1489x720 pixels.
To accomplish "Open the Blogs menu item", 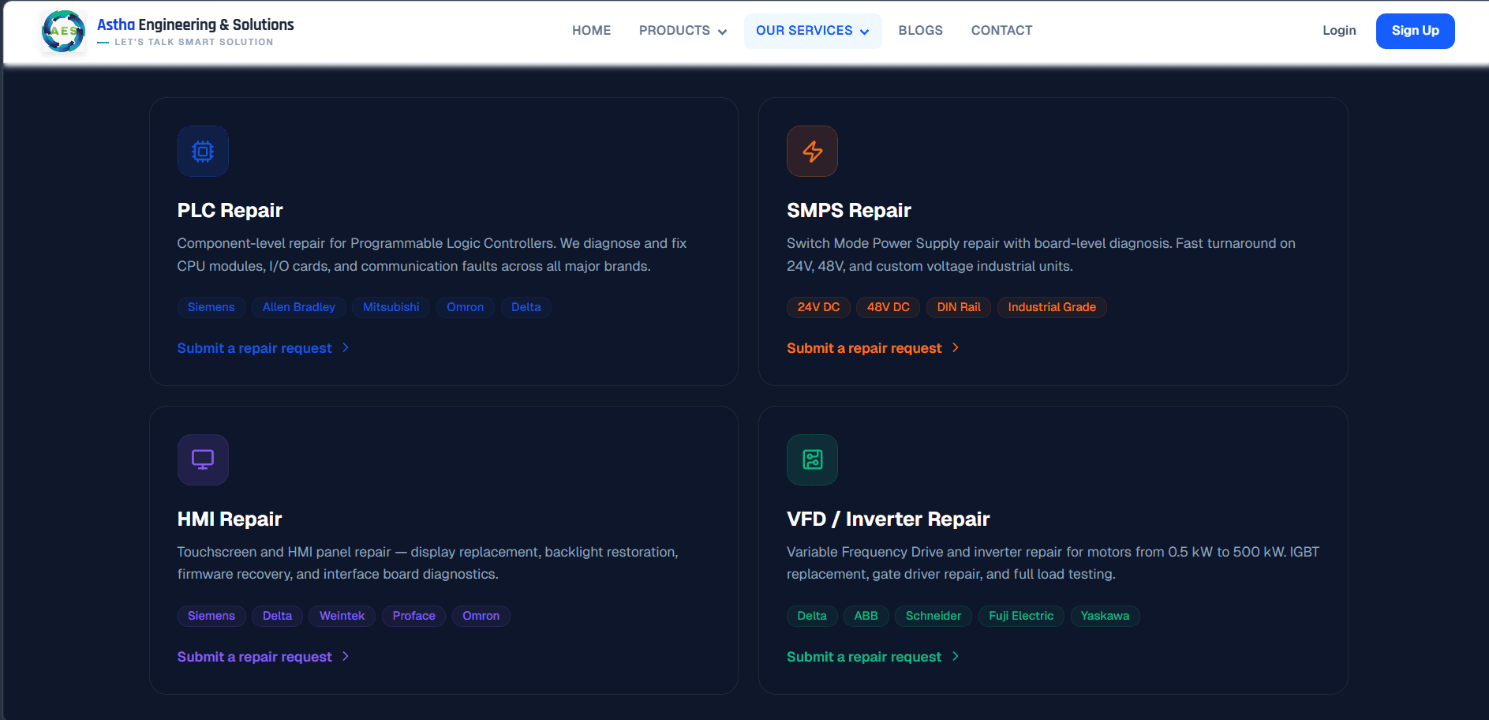I will (920, 31).
